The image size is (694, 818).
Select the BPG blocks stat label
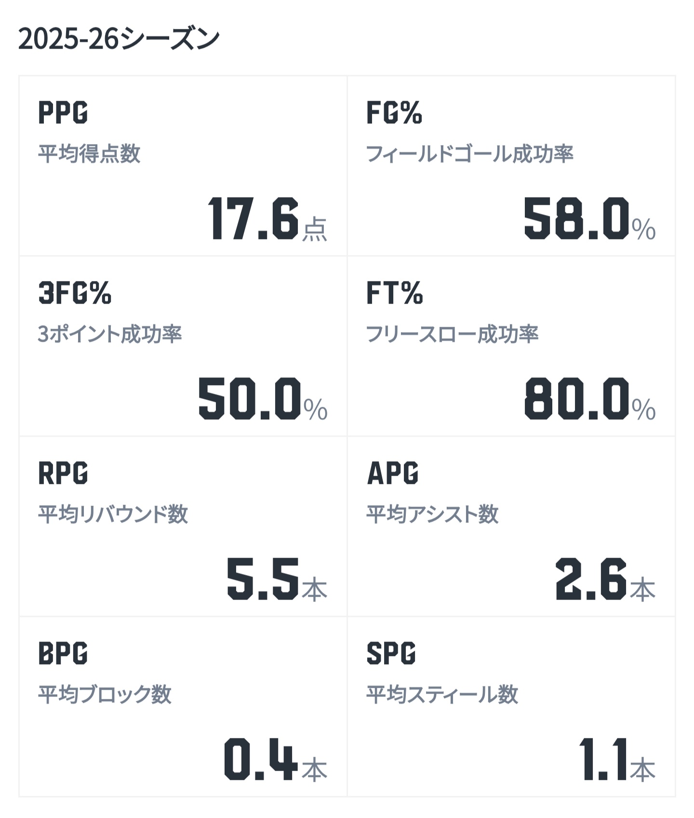click(63, 653)
